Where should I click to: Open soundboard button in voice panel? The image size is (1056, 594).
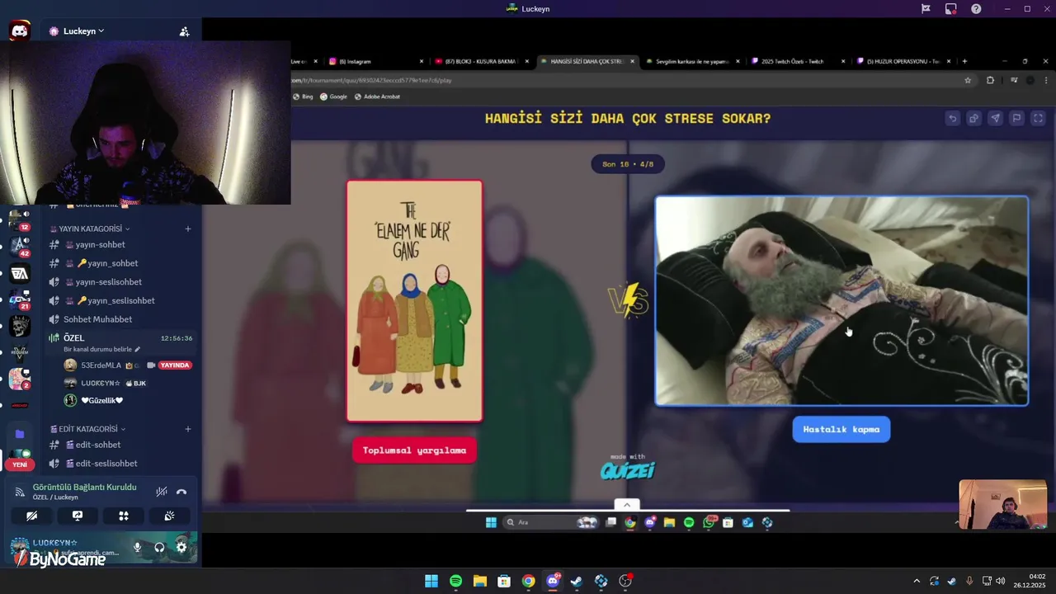click(169, 516)
